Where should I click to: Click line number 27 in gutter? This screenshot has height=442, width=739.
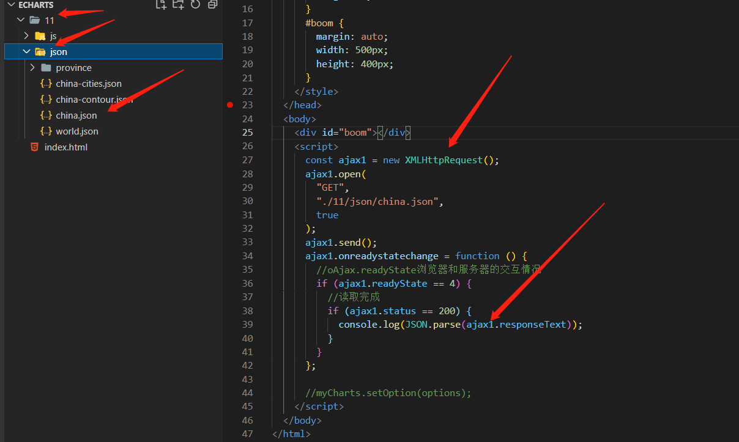pos(247,160)
